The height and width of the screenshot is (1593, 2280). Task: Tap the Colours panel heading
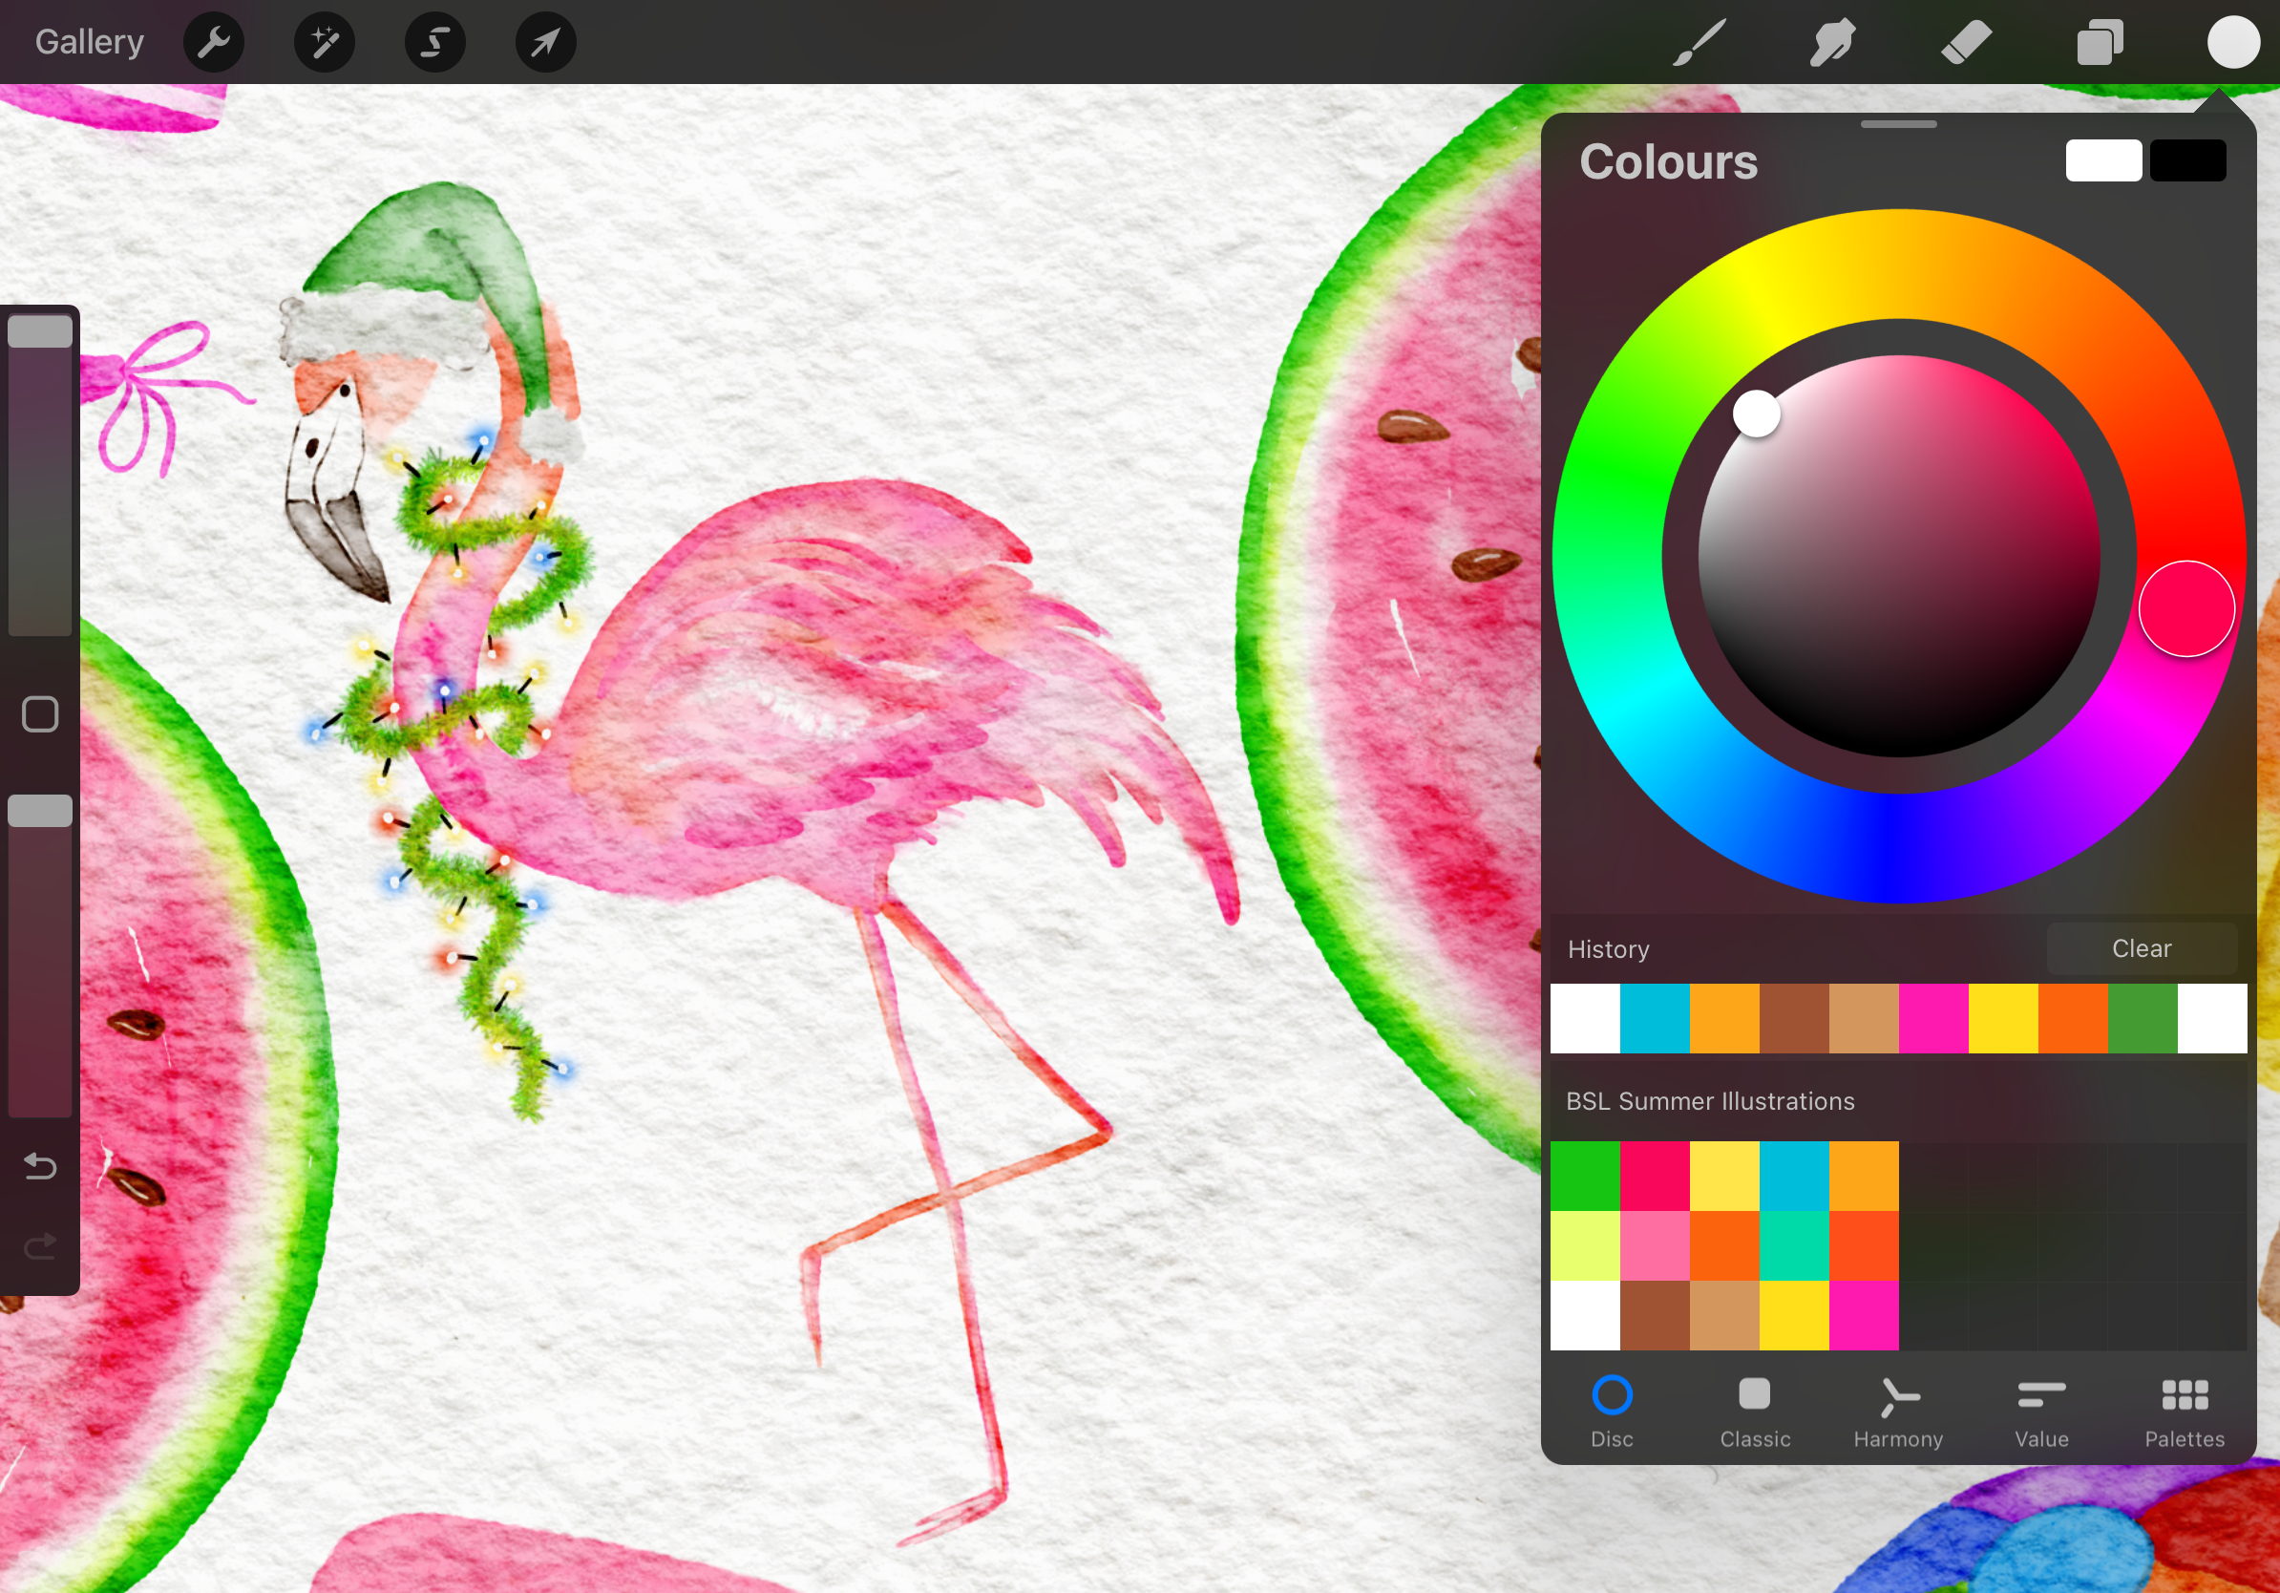click(1668, 160)
